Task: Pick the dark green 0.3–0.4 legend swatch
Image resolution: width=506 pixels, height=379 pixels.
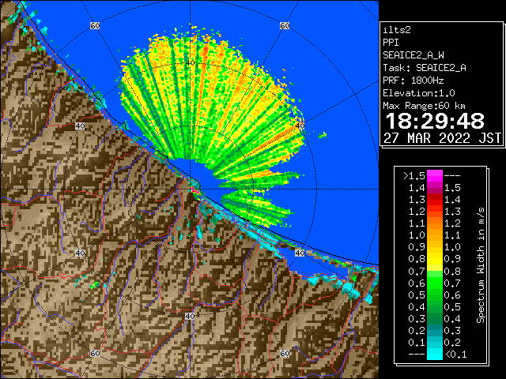Action: tap(435, 318)
